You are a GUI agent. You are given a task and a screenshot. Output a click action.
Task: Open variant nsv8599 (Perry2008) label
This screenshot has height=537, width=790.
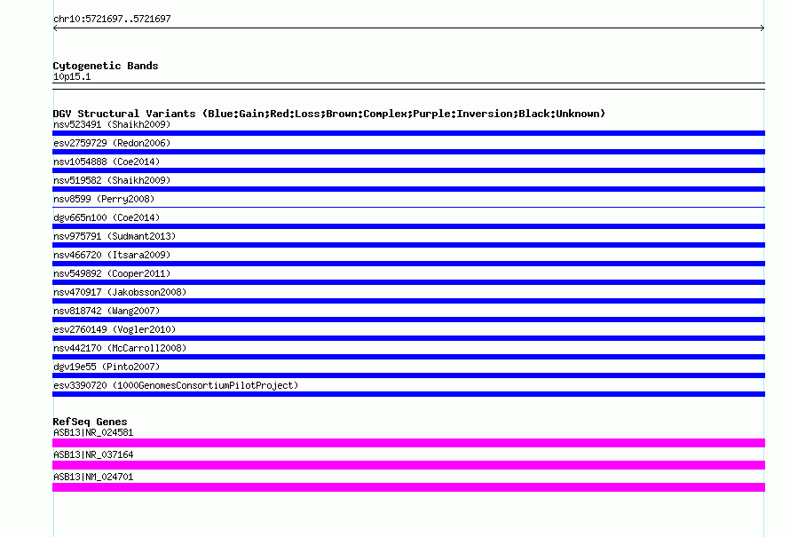[104, 199]
